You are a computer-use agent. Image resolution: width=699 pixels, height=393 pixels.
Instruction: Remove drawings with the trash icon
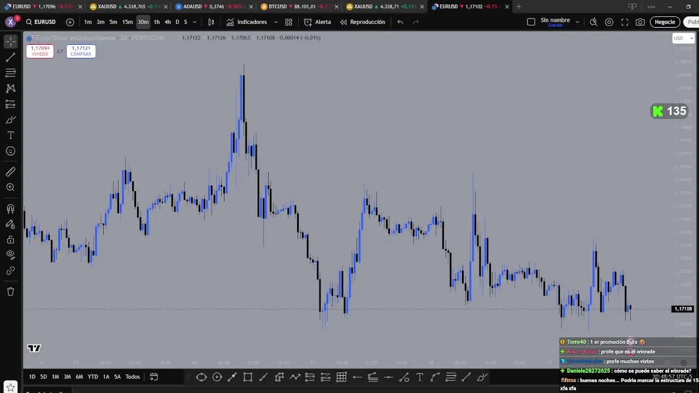click(x=10, y=291)
